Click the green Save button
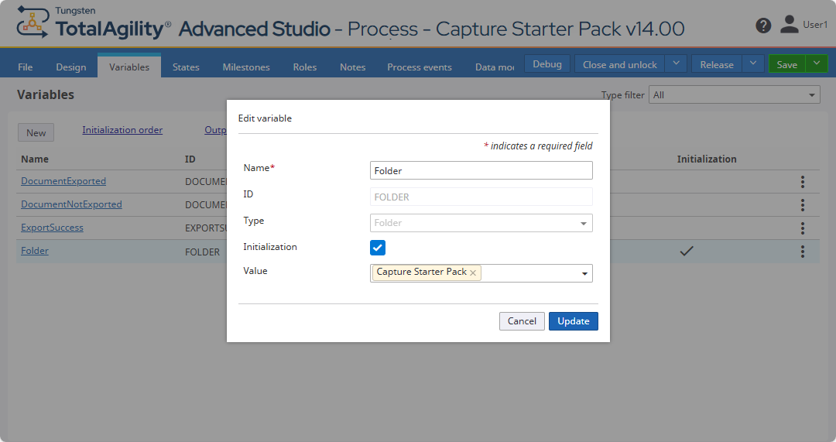 [787, 63]
